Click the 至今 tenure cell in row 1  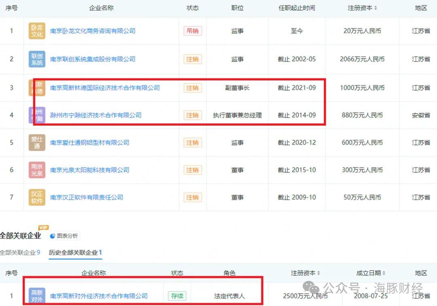coord(297,31)
